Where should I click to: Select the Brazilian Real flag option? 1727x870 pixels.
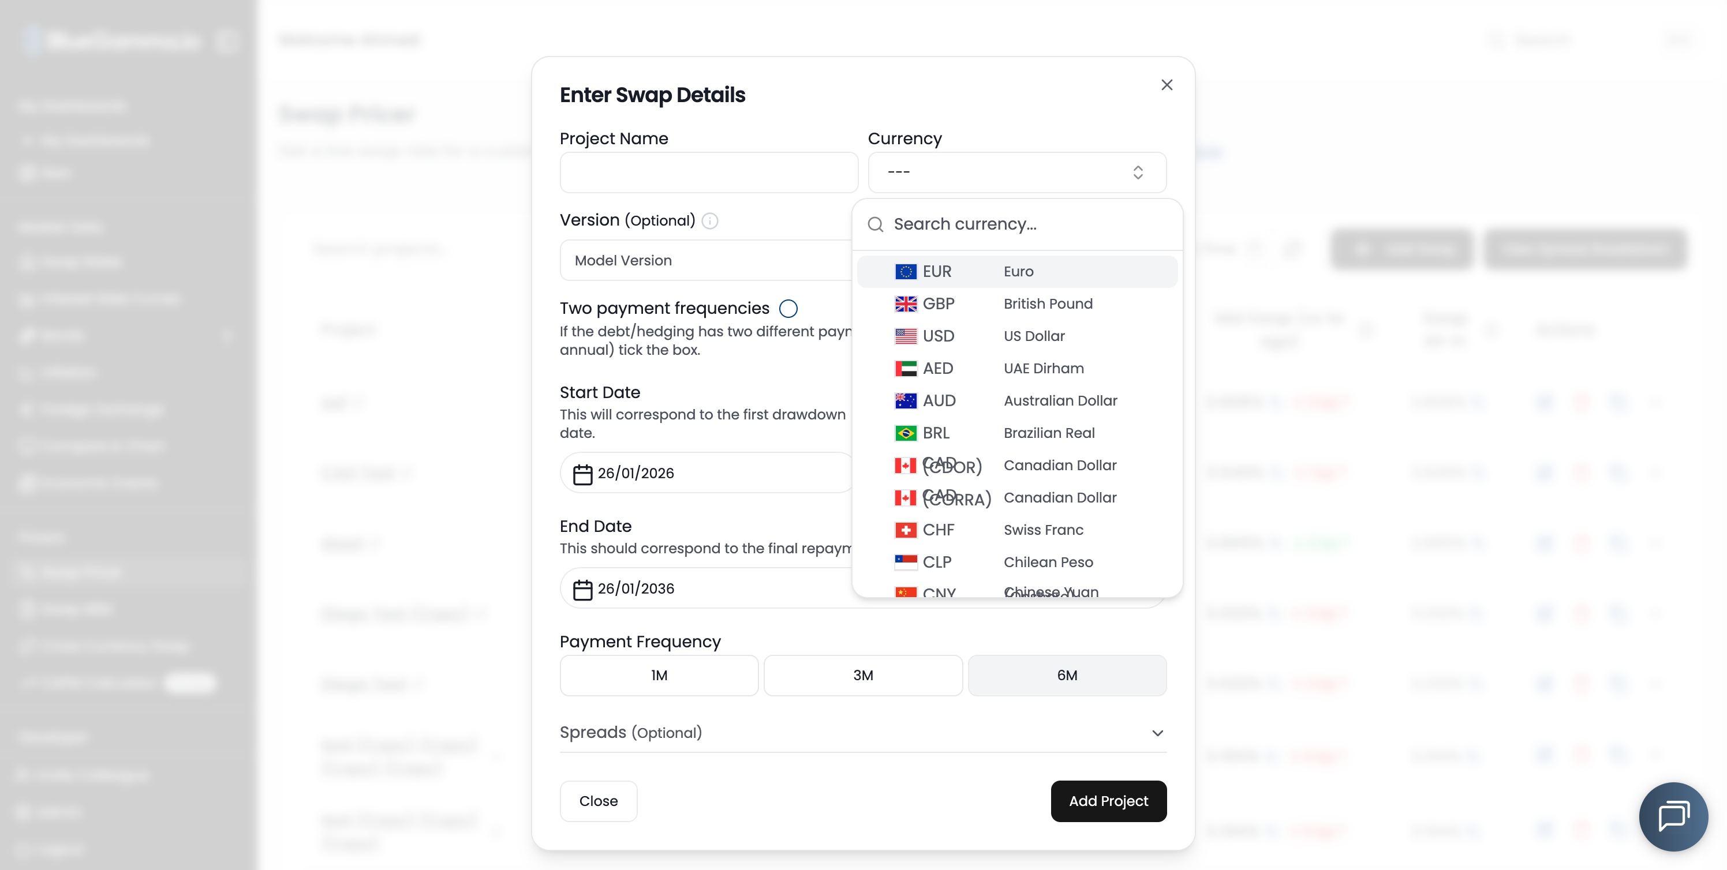coord(906,433)
